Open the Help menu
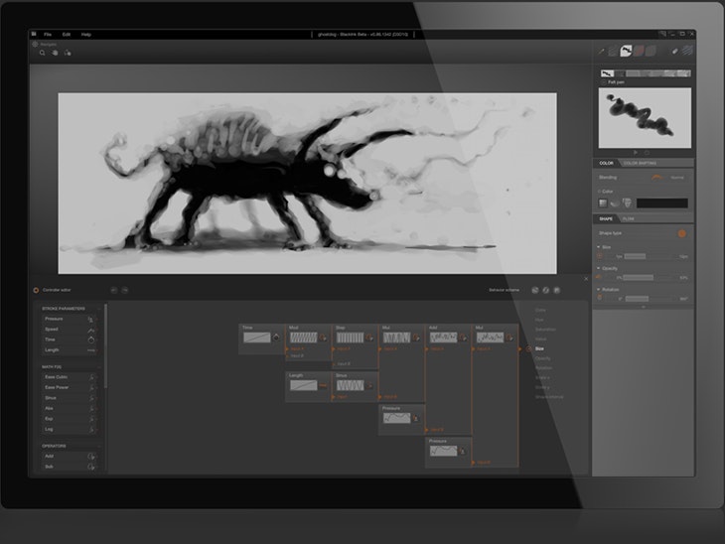This screenshot has height=544, width=725. coord(85,34)
